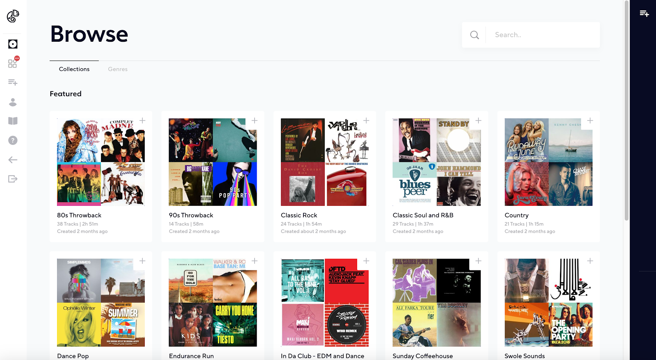Open the Swole Sounds cover art
This screenshot has width=656, height=360.
tap(549, 303)
